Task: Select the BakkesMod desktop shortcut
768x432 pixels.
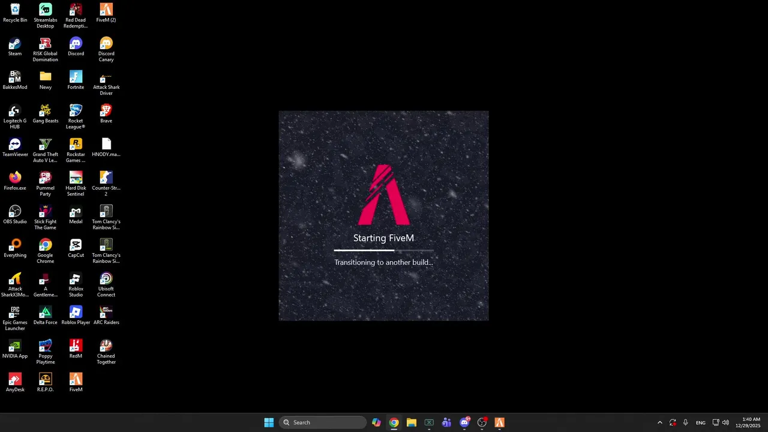Action: (15, 80)
